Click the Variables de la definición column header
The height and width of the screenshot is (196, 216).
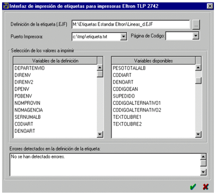pyautogui.click(x=55, y=61)
